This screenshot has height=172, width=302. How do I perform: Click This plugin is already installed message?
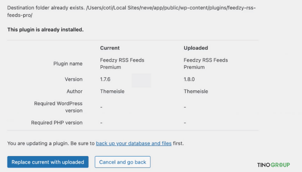coord(45,30)
